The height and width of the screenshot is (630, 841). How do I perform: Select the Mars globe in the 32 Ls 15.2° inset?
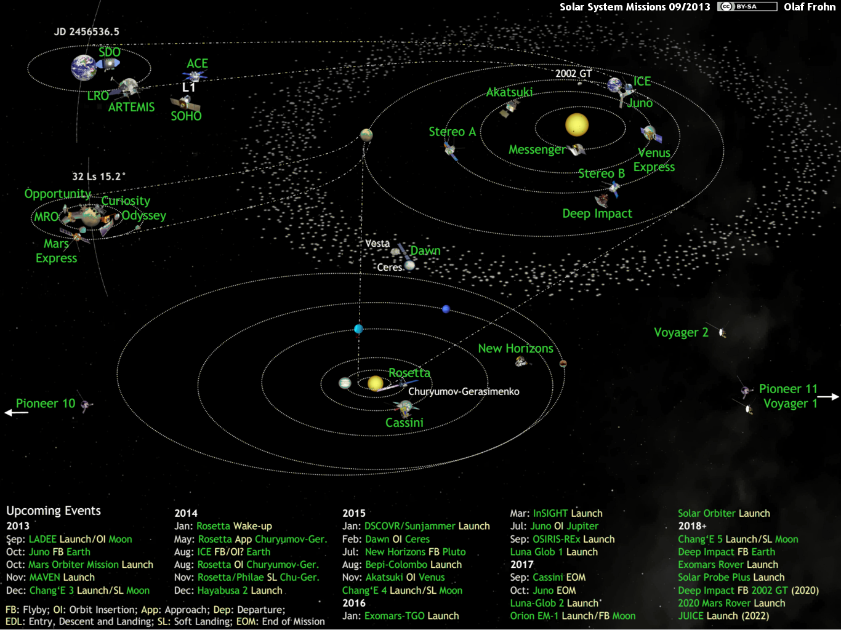tap(92, 216)
